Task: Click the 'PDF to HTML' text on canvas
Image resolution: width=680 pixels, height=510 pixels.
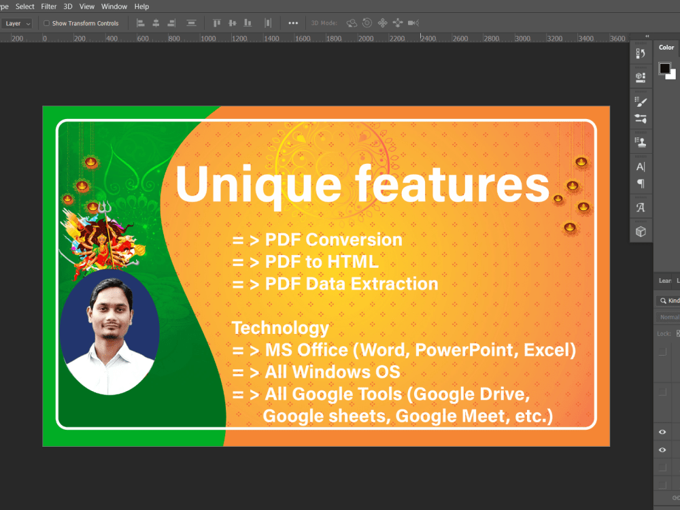Action: [322, 262]
